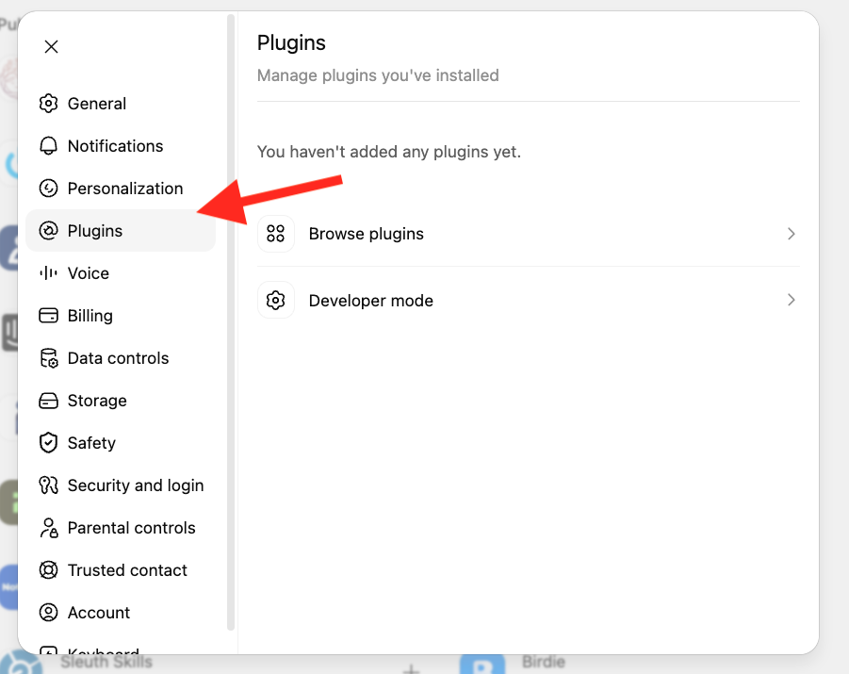
Task: Click the Browse plugins grid icon
Action: point(275,234)
